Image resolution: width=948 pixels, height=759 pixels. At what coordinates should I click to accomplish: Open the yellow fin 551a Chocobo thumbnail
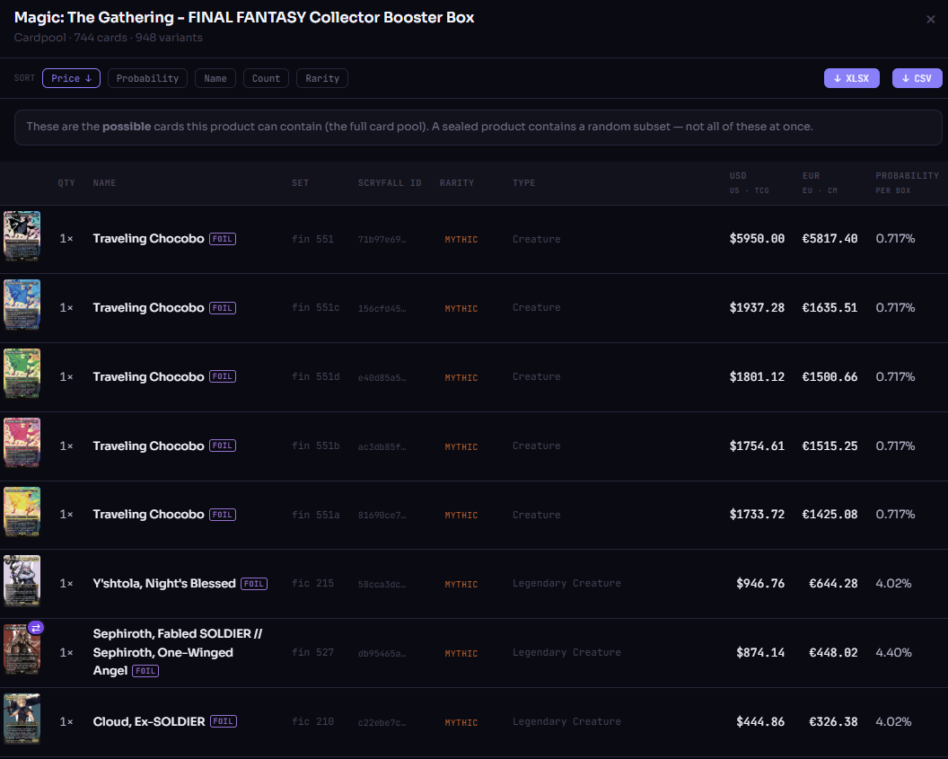point(22,512)
